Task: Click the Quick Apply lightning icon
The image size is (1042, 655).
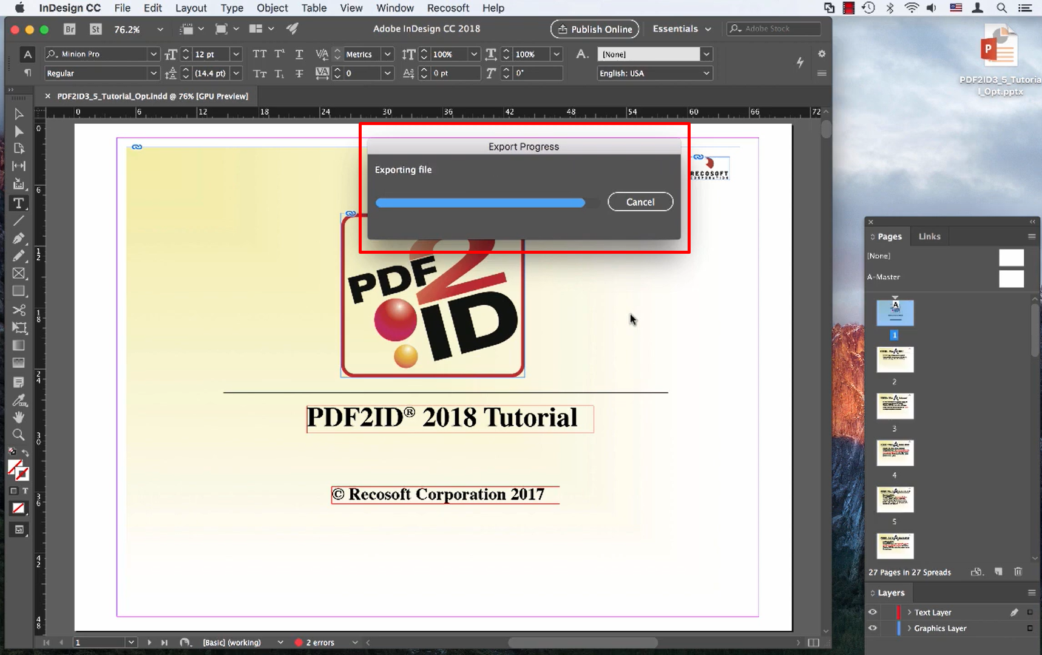Action: [x=800, y=62]
